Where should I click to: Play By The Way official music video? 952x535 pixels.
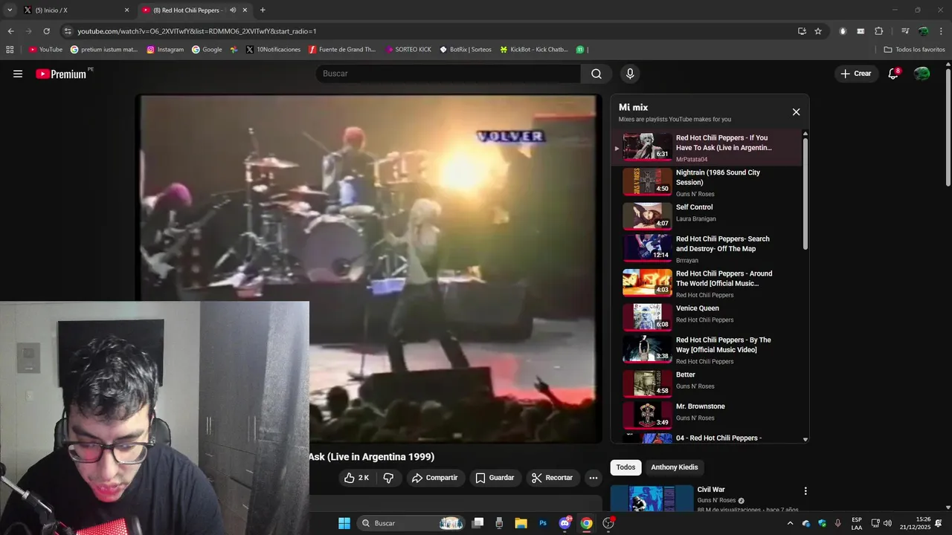pos(707,349)
